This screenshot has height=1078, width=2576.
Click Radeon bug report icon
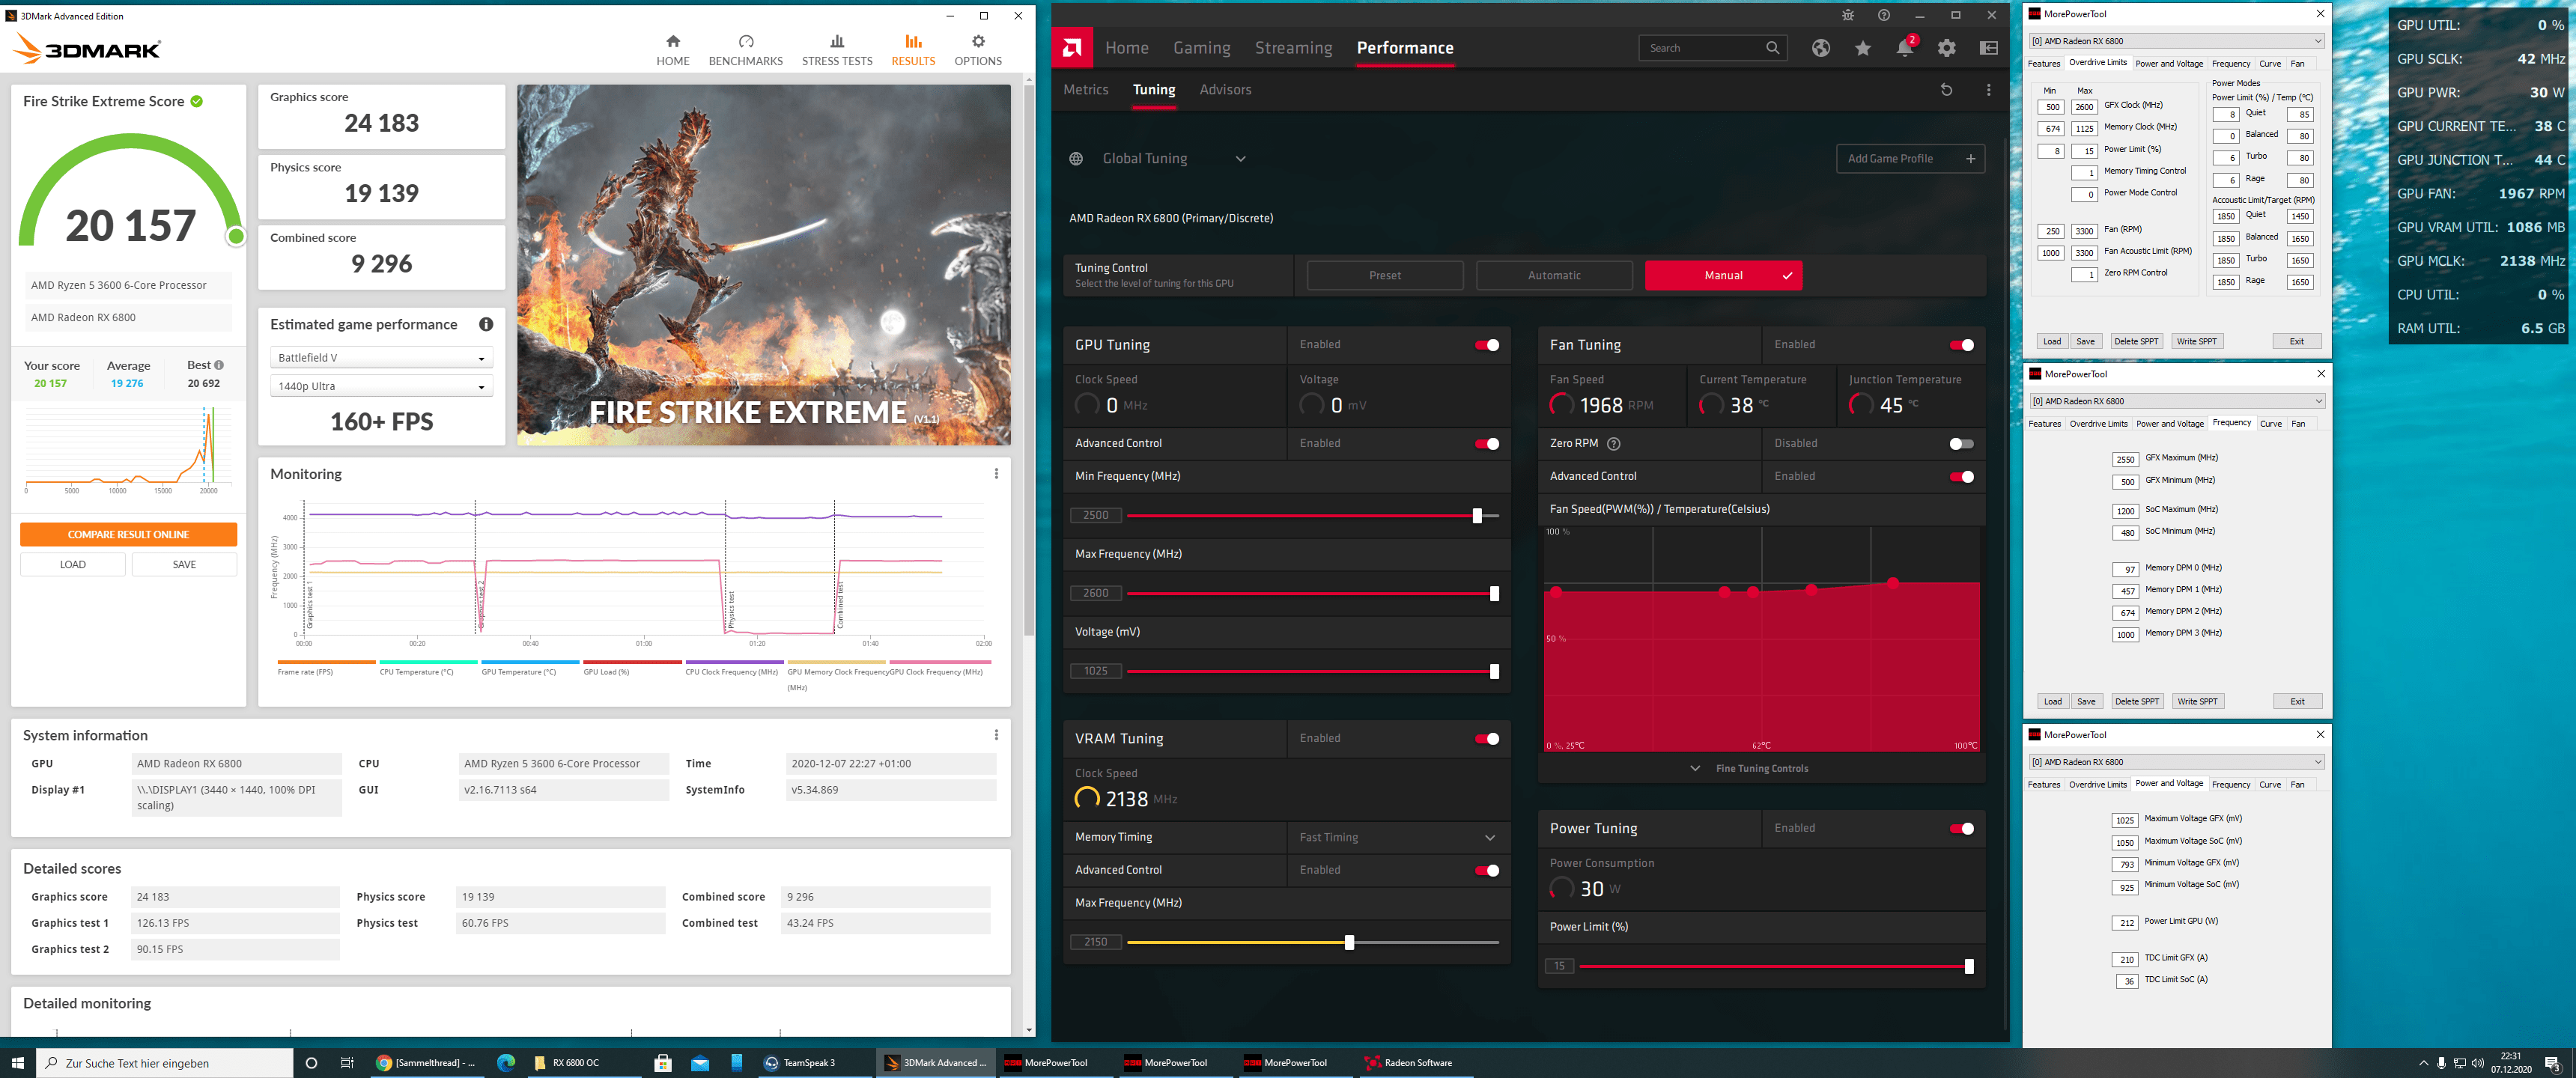(1848, 15)
